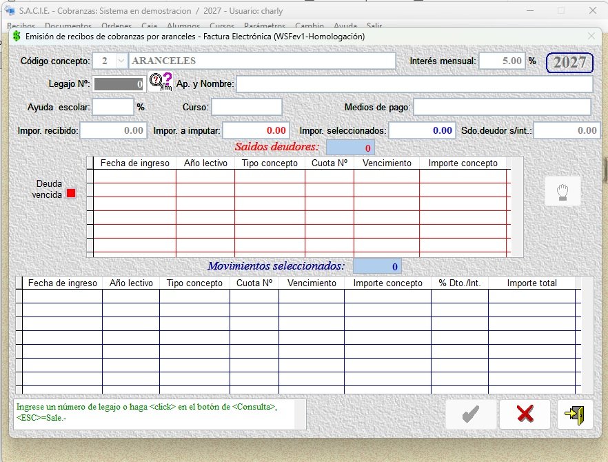Click the red Deuda vencida color indicator
The width and height of the screenshot is (608, 462).
(71, 193)
